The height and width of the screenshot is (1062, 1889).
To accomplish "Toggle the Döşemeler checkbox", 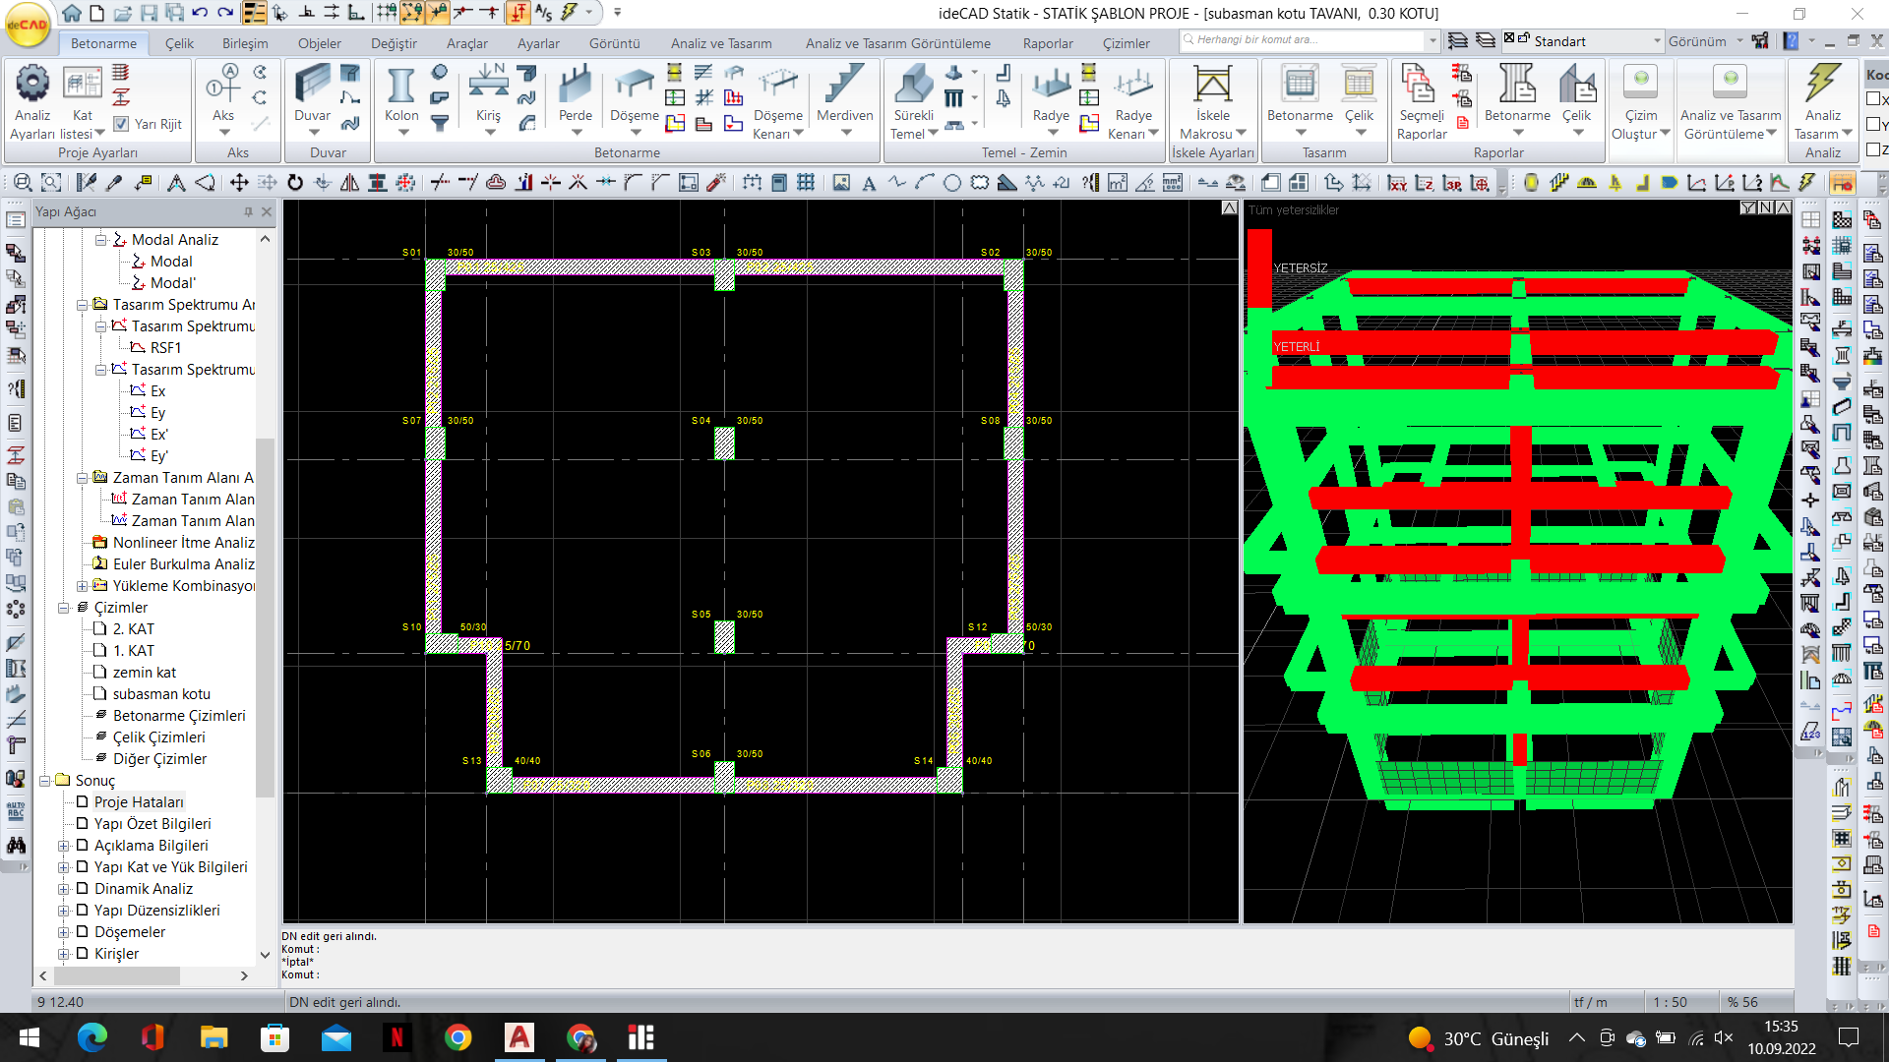I will (x=83, y=931).
